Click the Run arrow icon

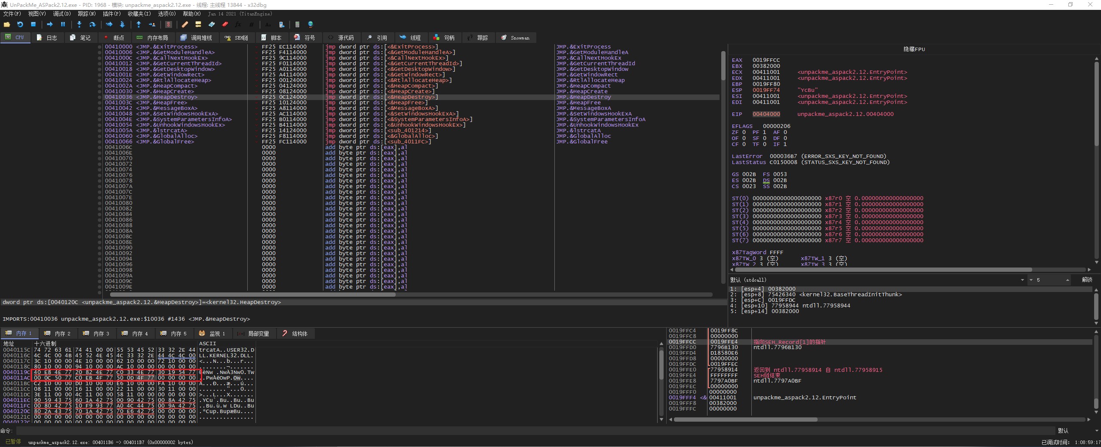49,24
